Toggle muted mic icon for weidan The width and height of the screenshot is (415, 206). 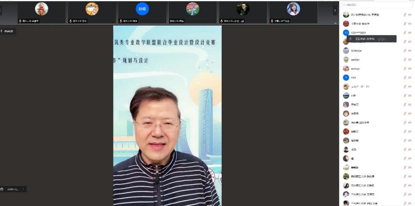[x=405, y=60]
